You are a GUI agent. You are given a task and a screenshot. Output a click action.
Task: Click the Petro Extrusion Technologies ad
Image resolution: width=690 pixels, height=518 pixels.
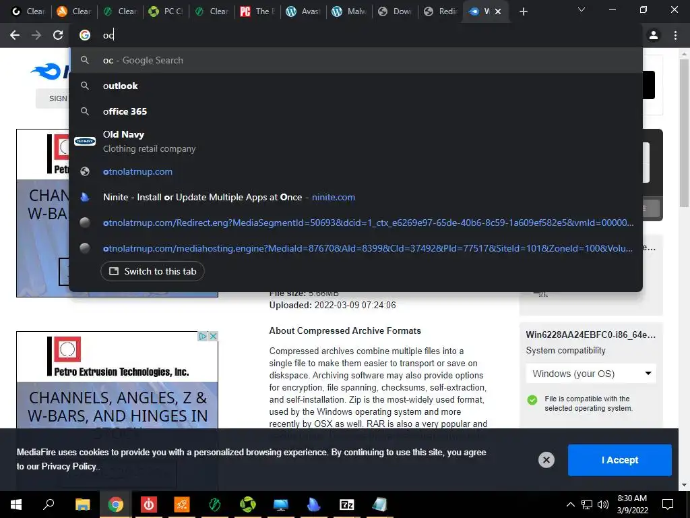click(x=117, y=380)
